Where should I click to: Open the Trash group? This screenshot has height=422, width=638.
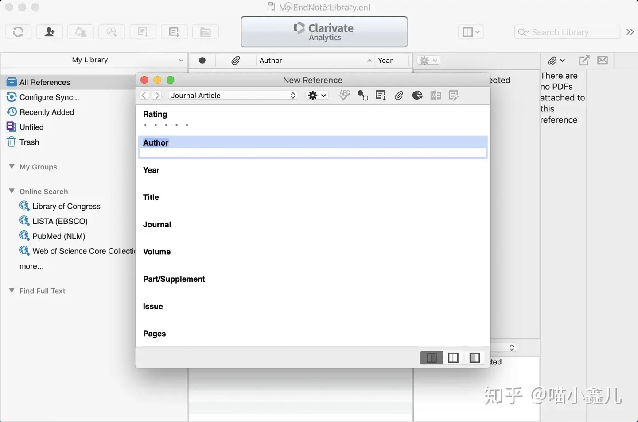29,142
